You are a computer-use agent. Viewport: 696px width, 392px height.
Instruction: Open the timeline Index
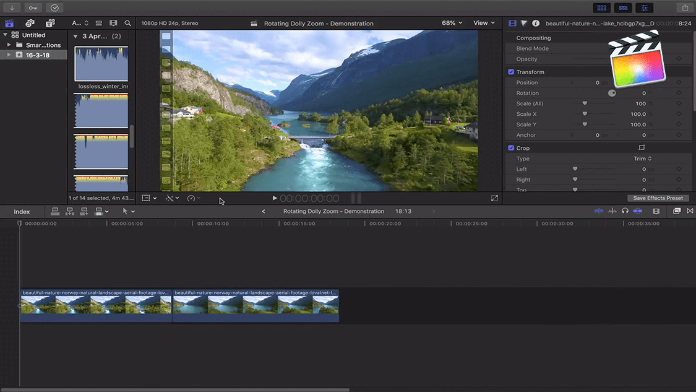click(22, 212)
